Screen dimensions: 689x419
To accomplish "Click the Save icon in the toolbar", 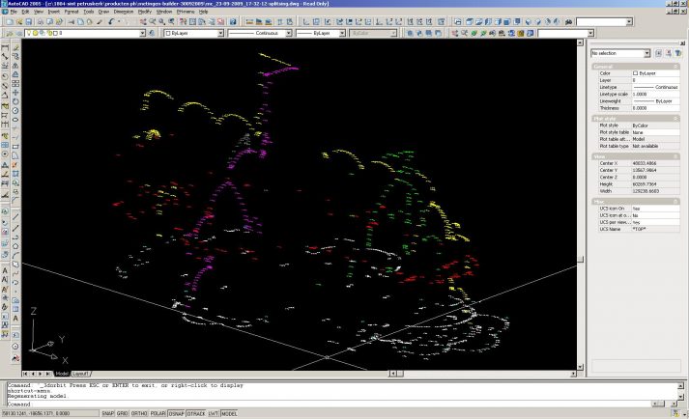I will point(29,21).
